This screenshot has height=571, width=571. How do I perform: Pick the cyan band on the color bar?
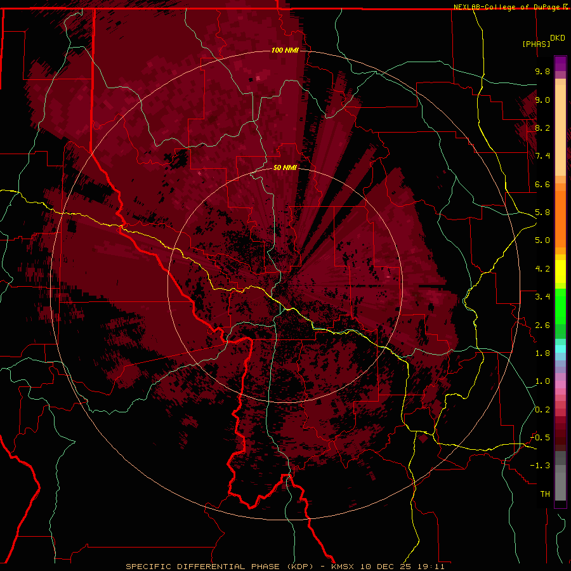[x=560, y=348]
